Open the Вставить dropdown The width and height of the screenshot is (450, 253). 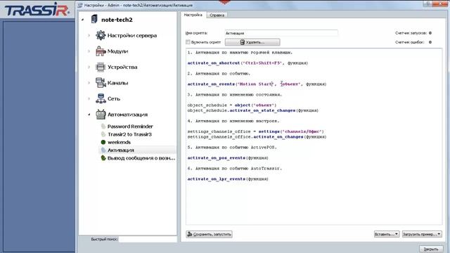pyautogui.click(x=387, y=234)
